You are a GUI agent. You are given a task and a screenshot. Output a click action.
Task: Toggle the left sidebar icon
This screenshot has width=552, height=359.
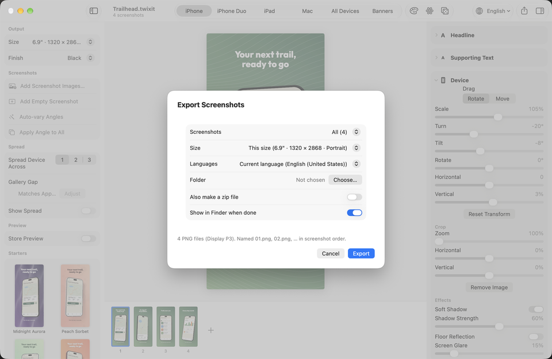94,11
